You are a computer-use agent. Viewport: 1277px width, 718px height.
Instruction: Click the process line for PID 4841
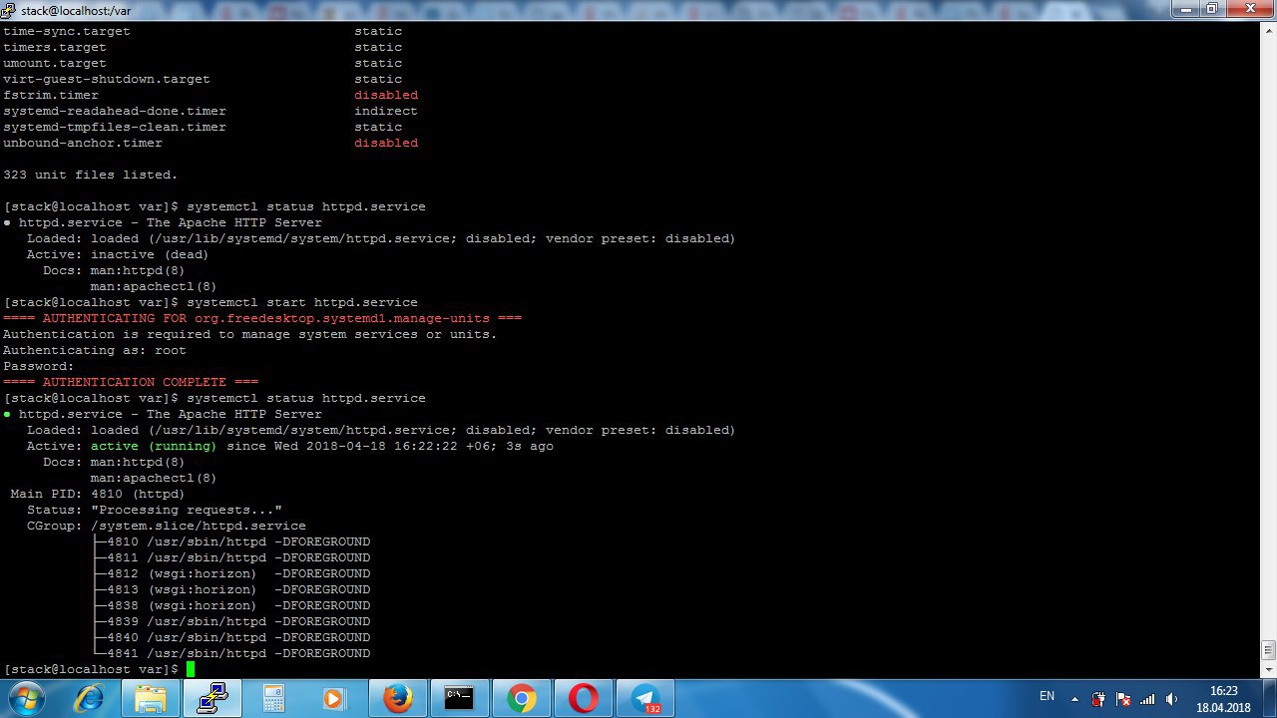(231, 653)
